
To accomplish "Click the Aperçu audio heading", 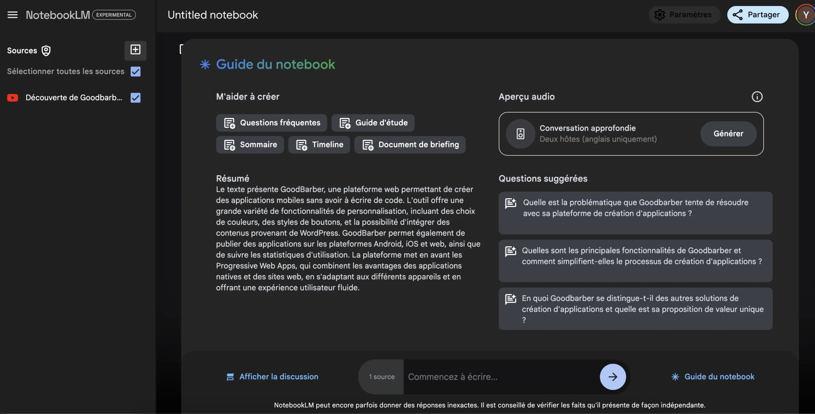I will tap(527, 97).
